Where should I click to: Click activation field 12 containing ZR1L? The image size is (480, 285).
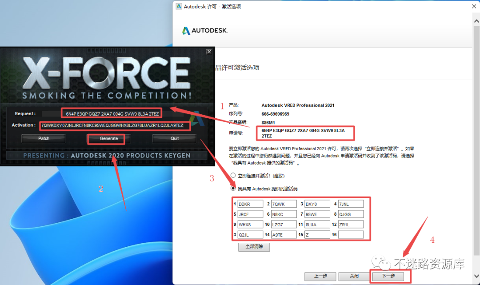pyautogui.click(x=351, y=225)
